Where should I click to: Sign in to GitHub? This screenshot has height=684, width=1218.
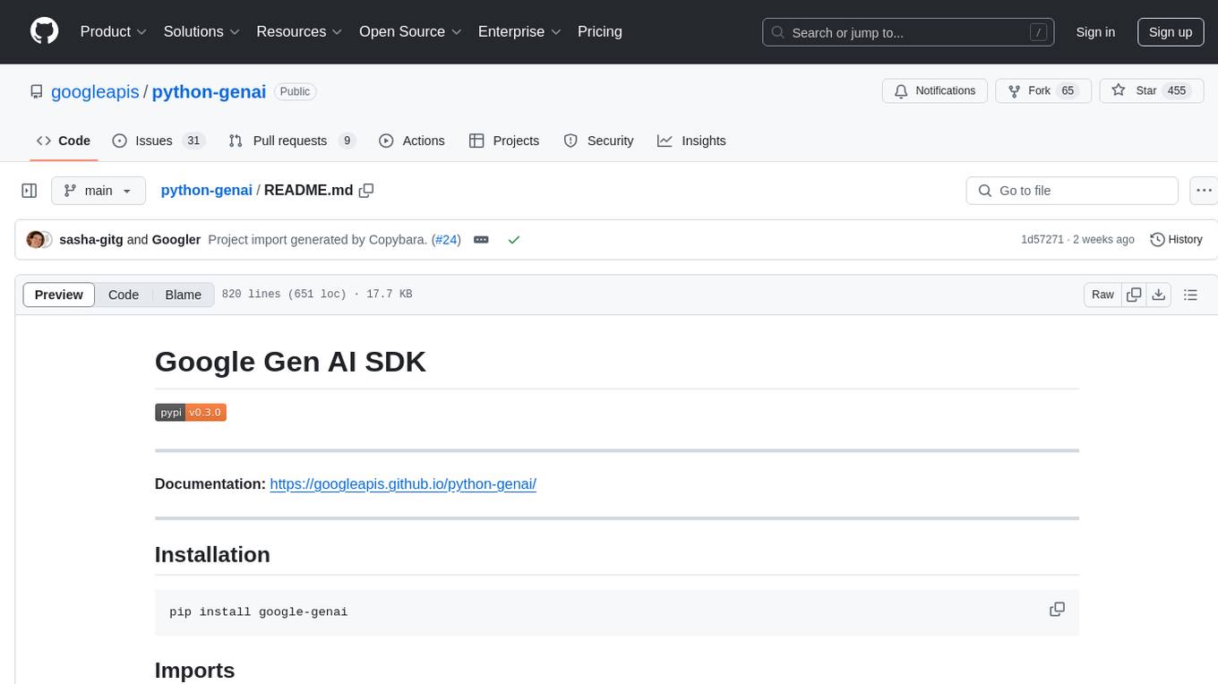pyautogui.click(x=1095, y=32)
